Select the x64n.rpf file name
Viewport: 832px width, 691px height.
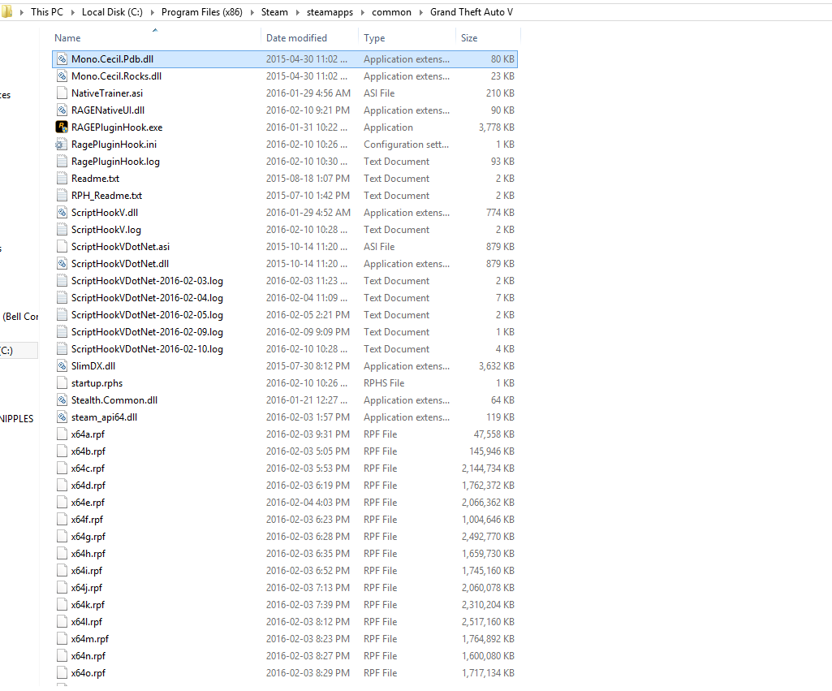coord(88,655)
